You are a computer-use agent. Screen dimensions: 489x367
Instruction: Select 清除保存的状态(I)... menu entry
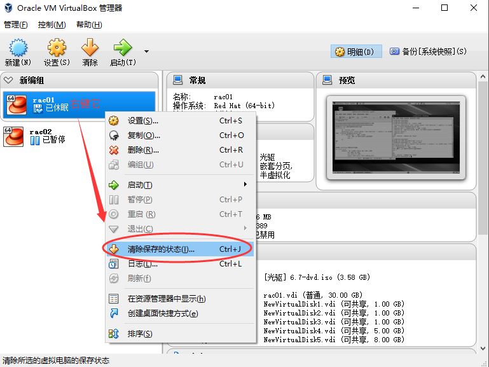(180, 249)
